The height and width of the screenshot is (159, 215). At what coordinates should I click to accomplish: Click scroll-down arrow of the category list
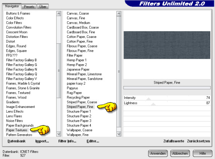coord(59,134)
